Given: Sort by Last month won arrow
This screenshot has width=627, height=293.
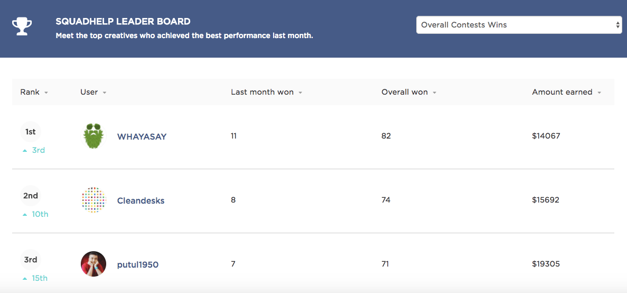Looking at the screenshot, I should 301,93.
